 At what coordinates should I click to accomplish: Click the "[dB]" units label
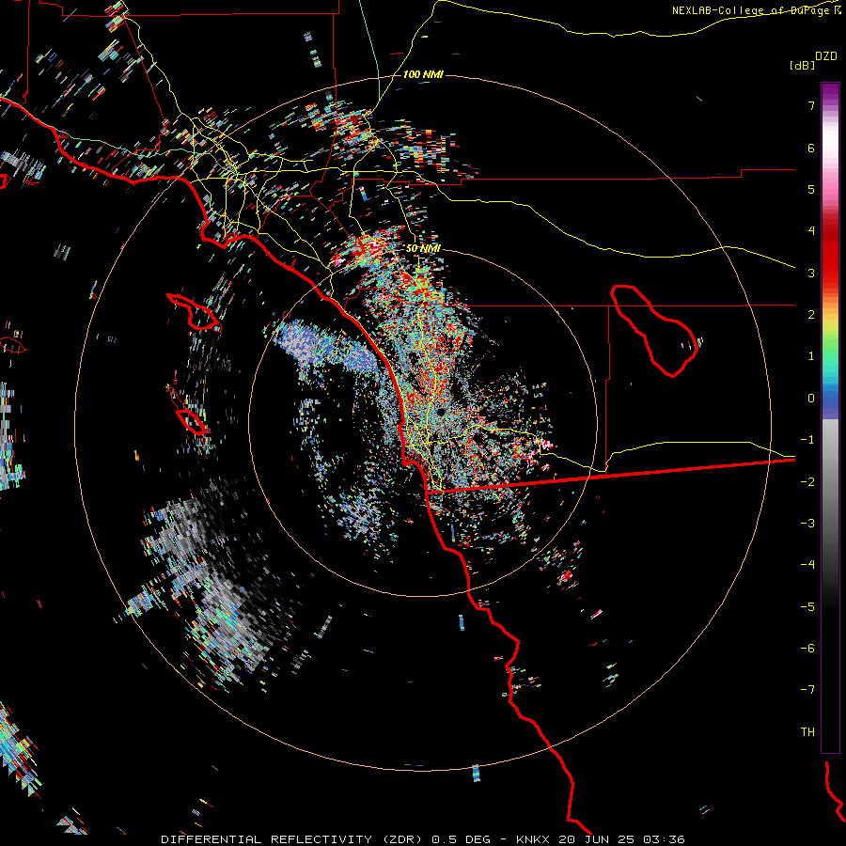pyautogui.click(x=802, y=66)
